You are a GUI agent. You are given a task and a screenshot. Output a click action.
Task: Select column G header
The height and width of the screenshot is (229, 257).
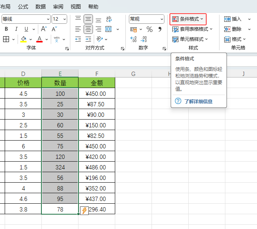point(134,74)
